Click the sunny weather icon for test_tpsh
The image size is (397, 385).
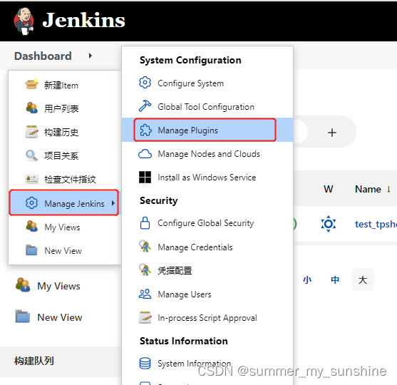329,224
